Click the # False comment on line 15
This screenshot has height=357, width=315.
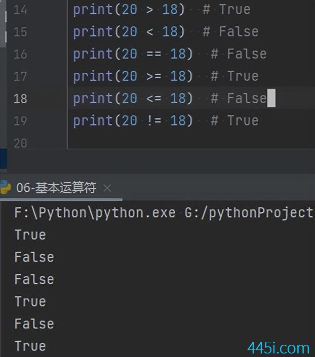231,32
